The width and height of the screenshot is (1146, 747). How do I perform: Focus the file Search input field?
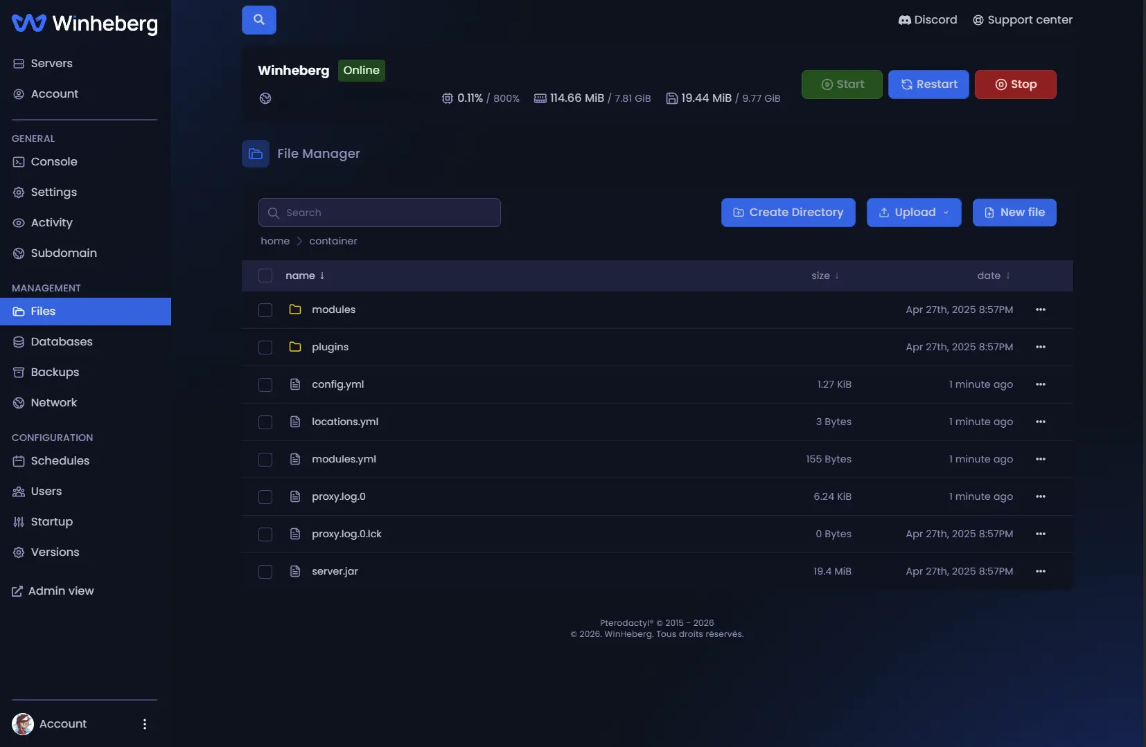point(380,213)
